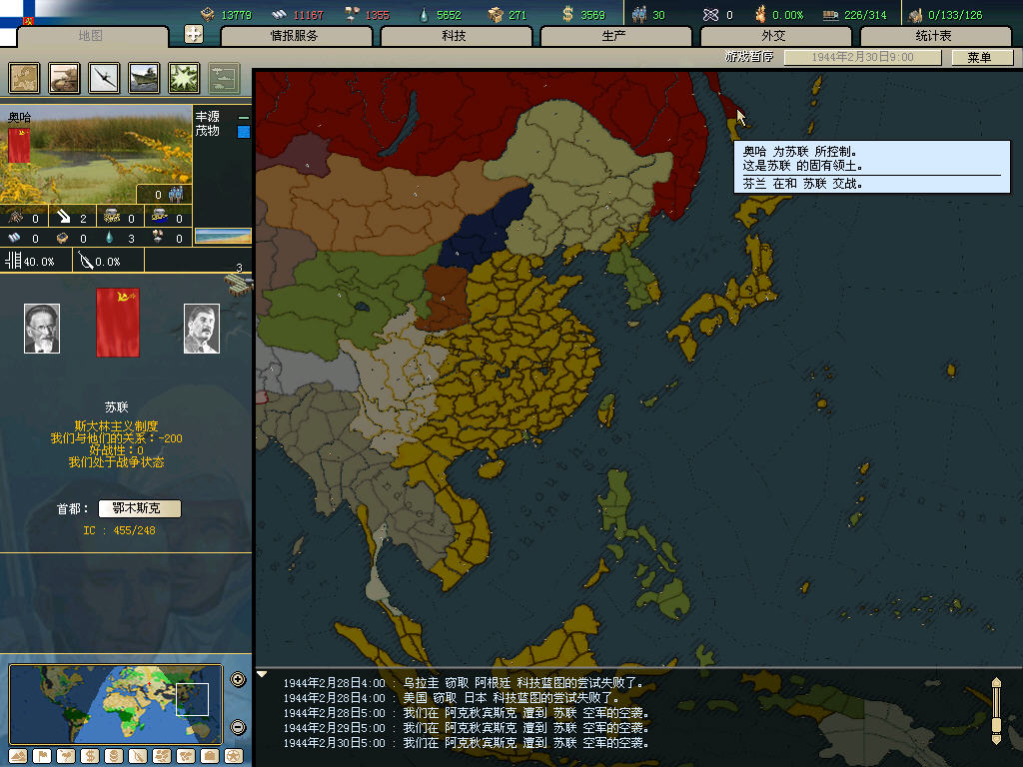Click the map overview icon in toolbar
Image resolution: width=1023 pixels, height=767 pixels.
25,77
